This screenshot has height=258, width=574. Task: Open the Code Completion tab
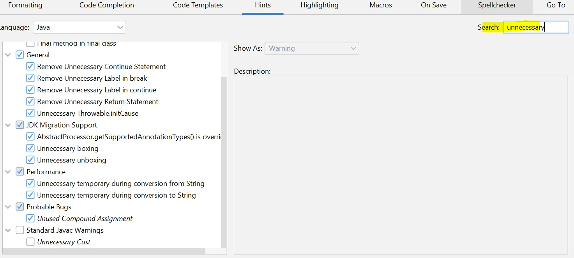tap(106, 5)
